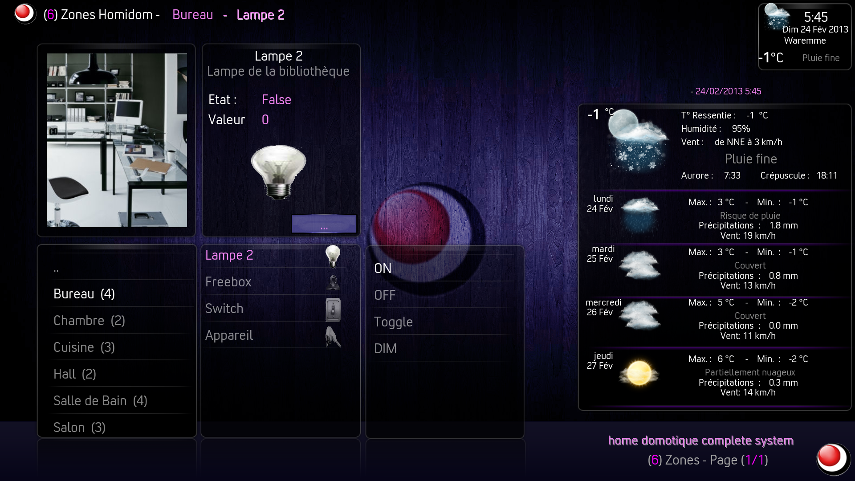Click the large light bulb image

pyautogui.click(x=279, y=171)
